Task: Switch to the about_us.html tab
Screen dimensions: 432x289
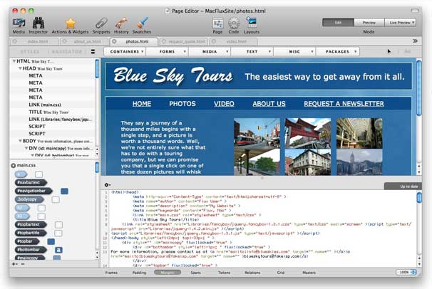Action: [x=84, y=41]
